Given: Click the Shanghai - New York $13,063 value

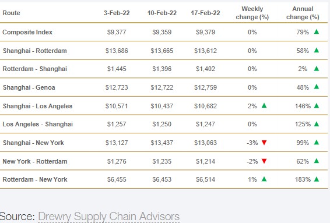Looking at the screenshot, I should (x=205, y=143).
